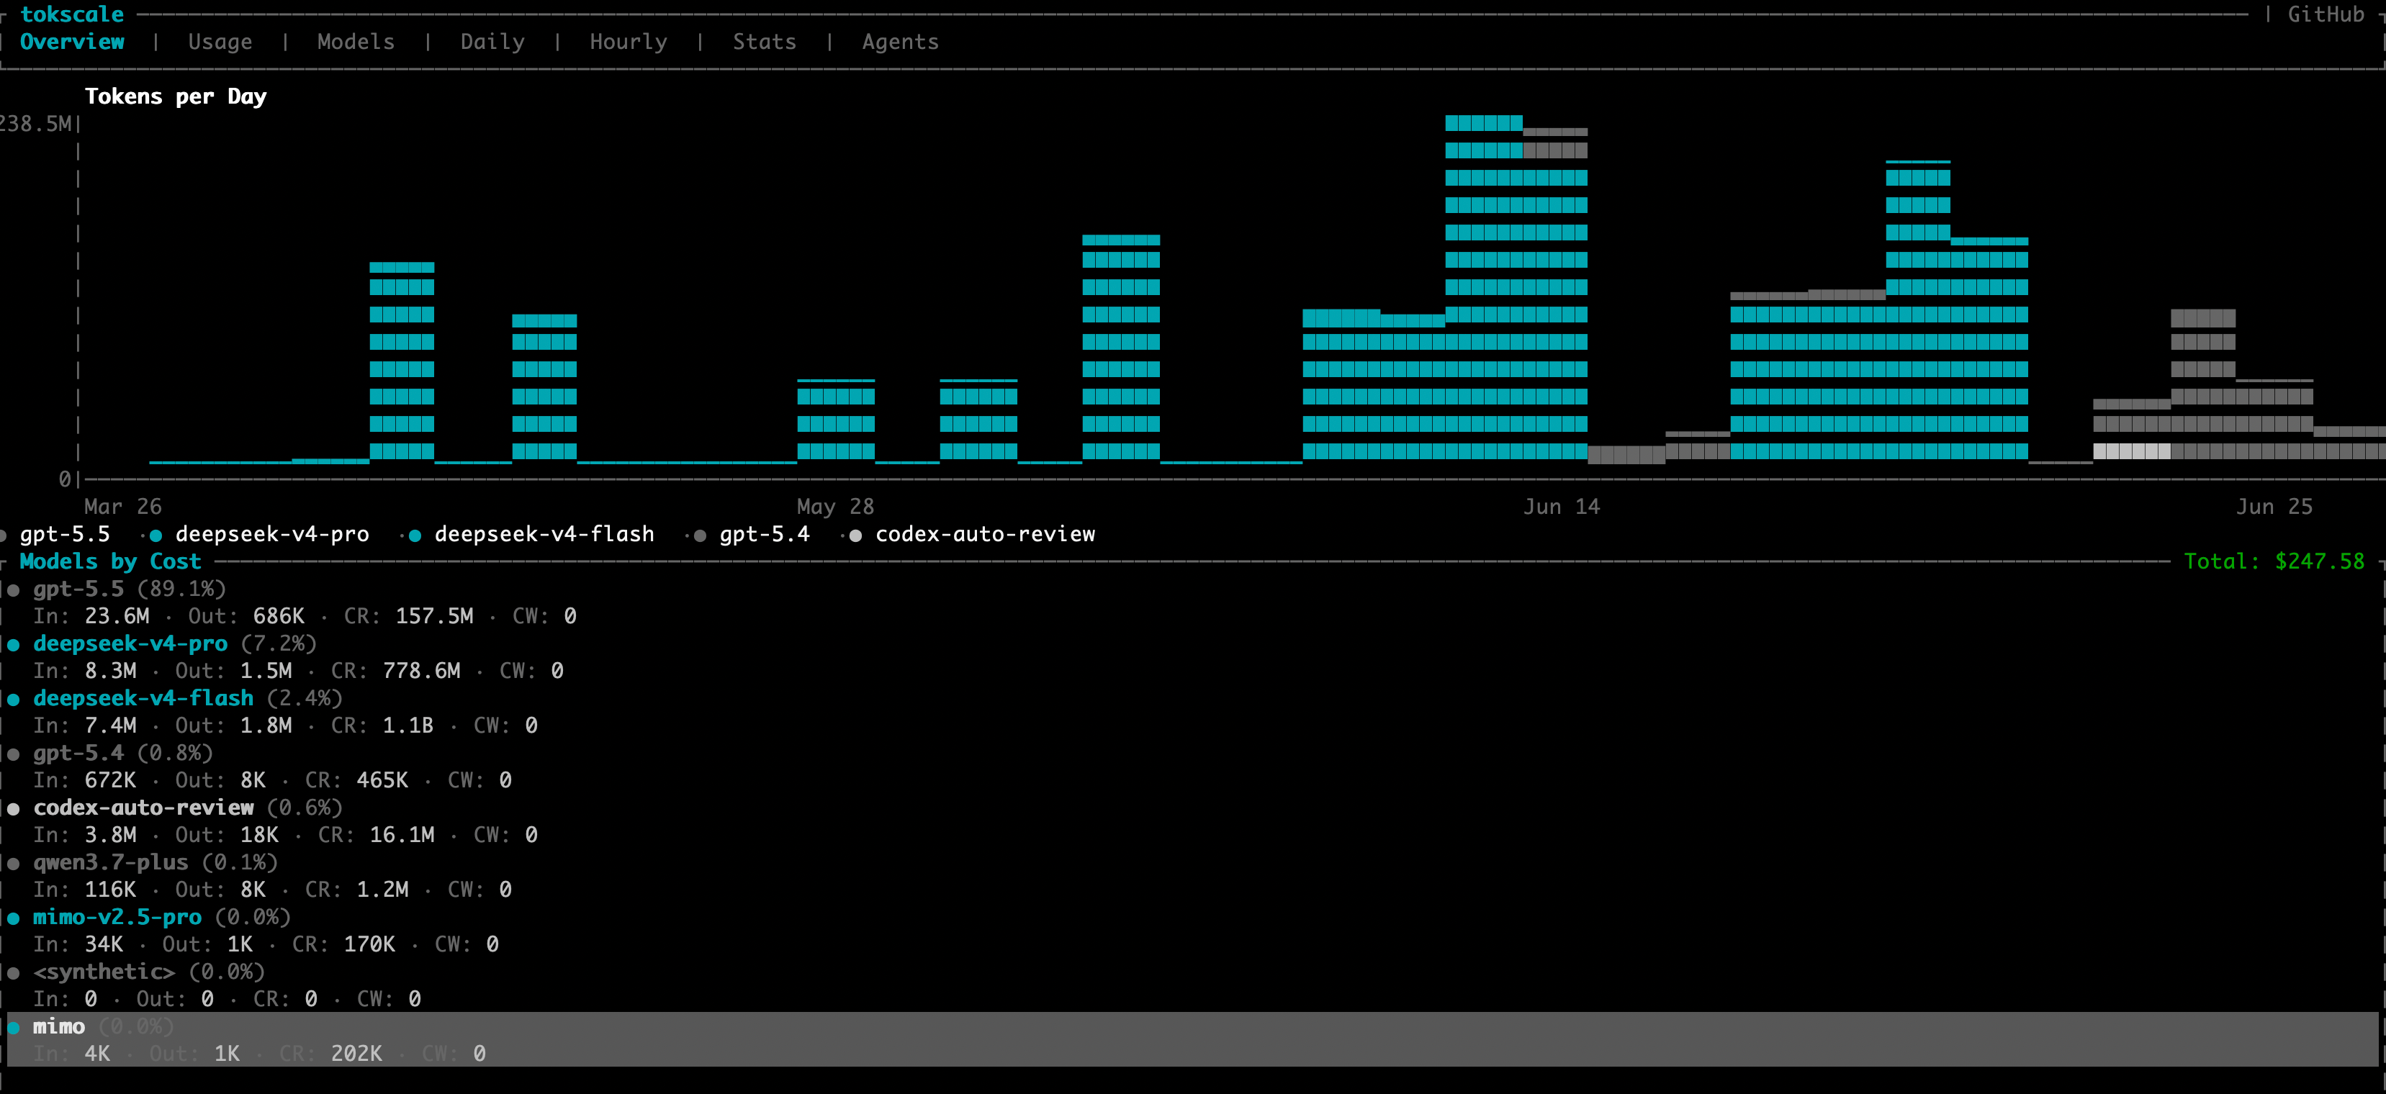Click the CR: 170K value for mimo-v2.5-pro

coord(343,944)
